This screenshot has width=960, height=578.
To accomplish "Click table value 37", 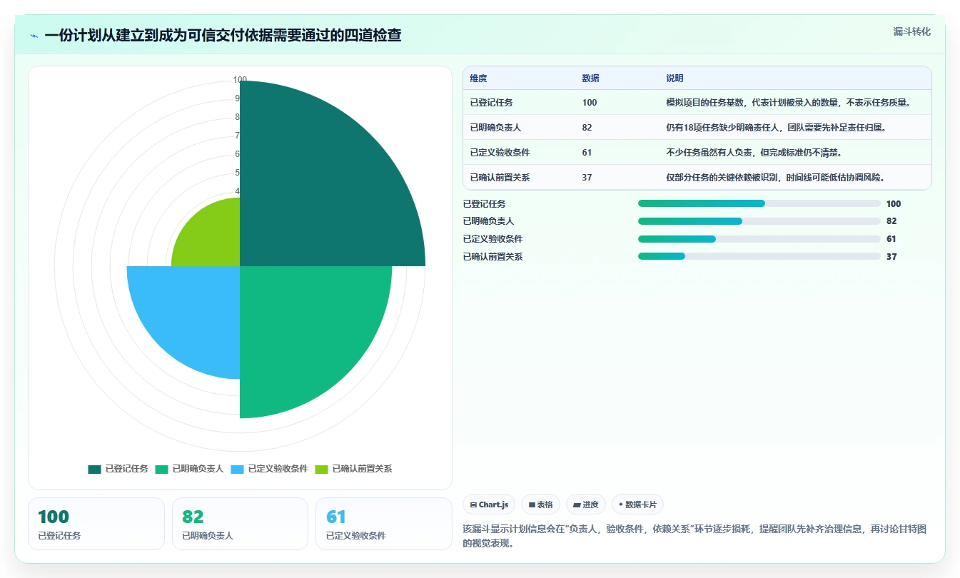I will pyautogui.click(x=587, y=178).
